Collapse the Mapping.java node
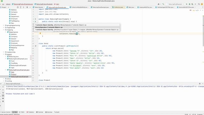This screenshot has width=204, height=115. tap(5, 32)
